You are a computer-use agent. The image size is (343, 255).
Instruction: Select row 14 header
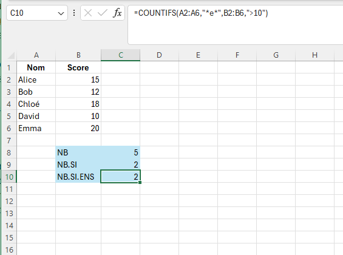point(8,225)
